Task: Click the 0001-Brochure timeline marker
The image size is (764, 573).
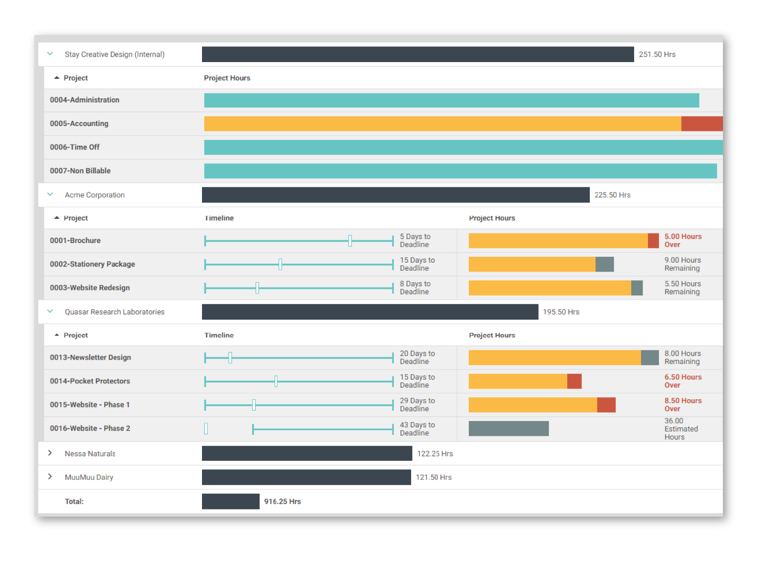Action: (350, 241)
